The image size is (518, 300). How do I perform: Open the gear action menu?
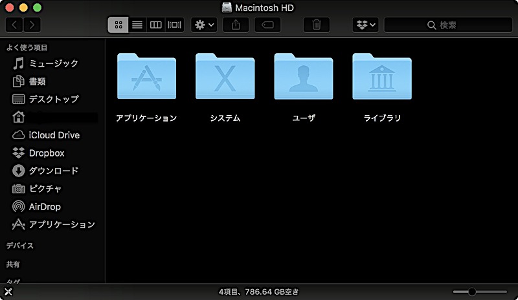tap(204, 25)
